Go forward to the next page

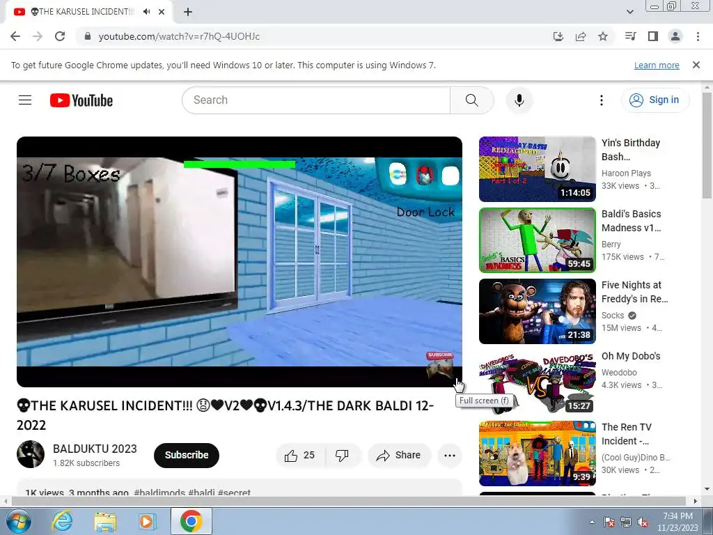[x=38, y=36]
